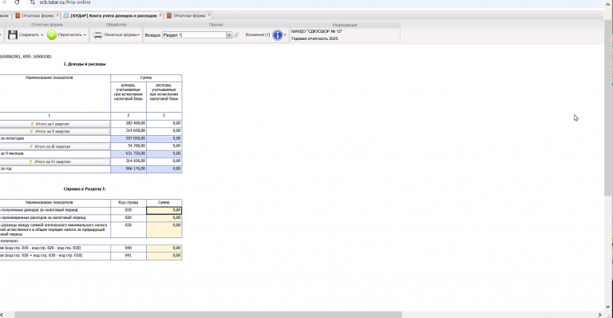
Task: Click the site info icon in address bar
Action: 33,2
